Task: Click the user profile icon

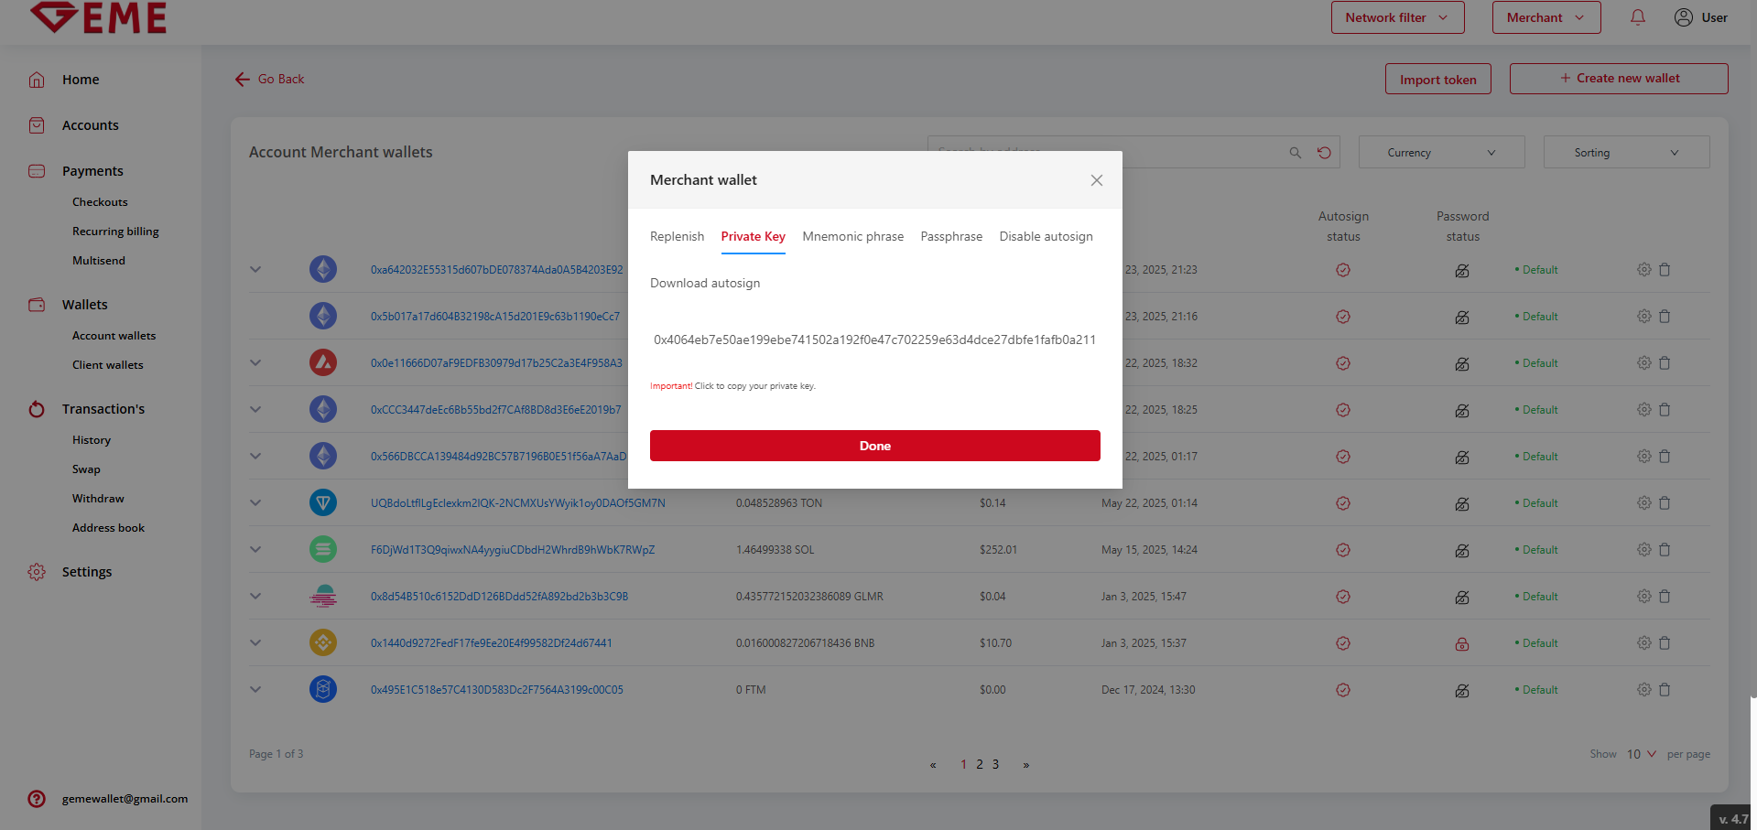Action: pos(1683,17)
